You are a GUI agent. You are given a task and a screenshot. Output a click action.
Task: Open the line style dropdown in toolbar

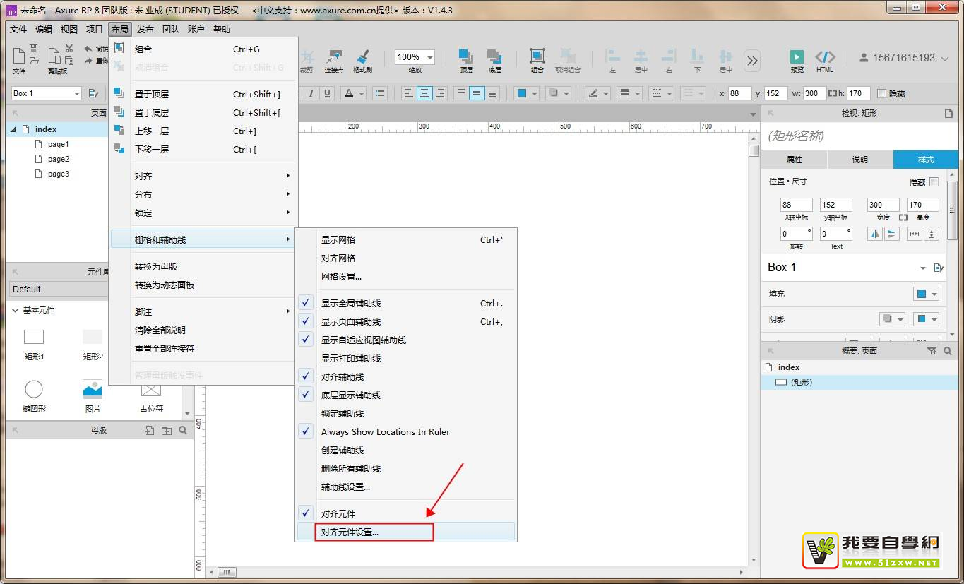pos(660,93)
